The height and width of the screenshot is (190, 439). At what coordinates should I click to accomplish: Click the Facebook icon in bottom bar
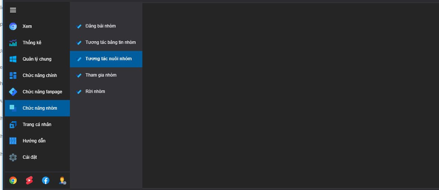46,180
